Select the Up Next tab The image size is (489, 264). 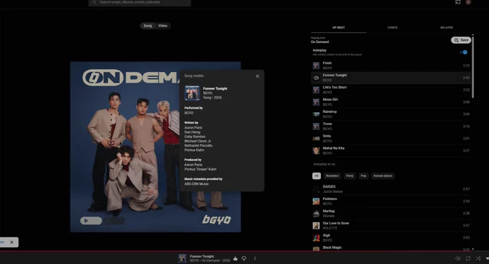tap(339, 28)
